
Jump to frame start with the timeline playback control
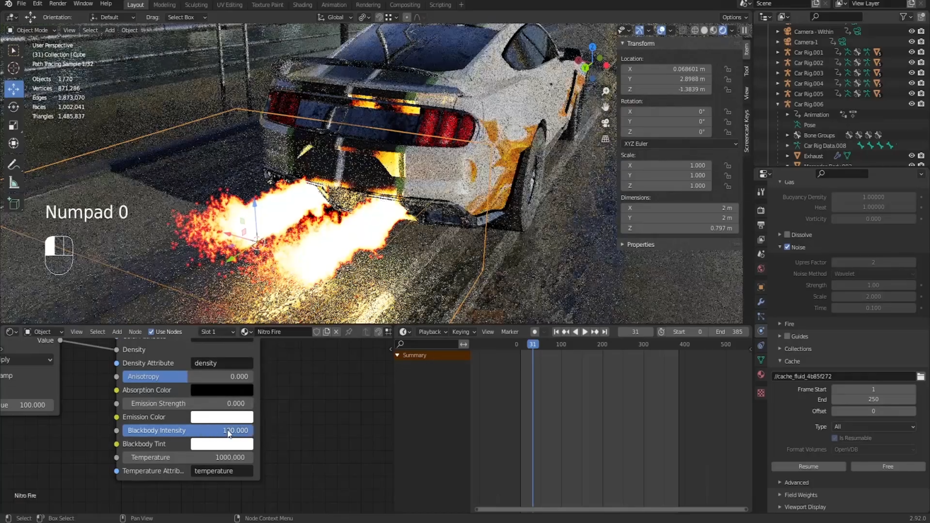(x=556, y=332)
